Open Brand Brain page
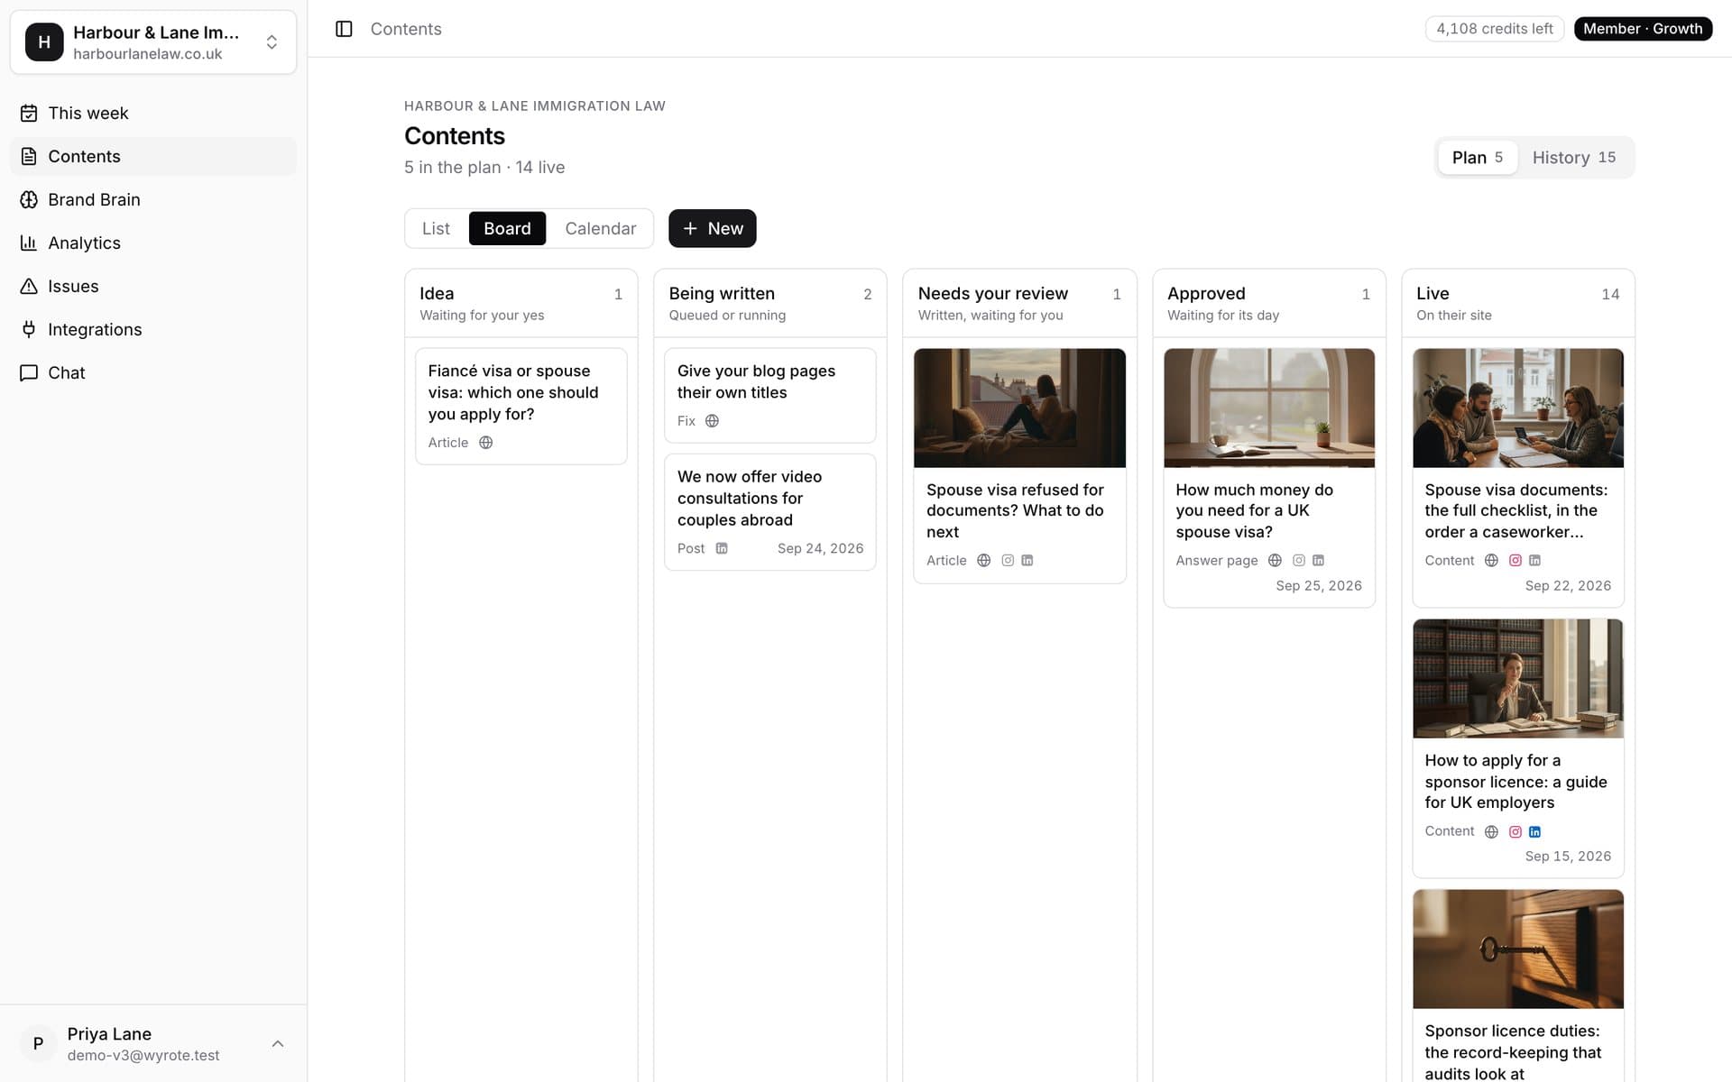The image size is (1732, 1082). [x=153, y=199]
